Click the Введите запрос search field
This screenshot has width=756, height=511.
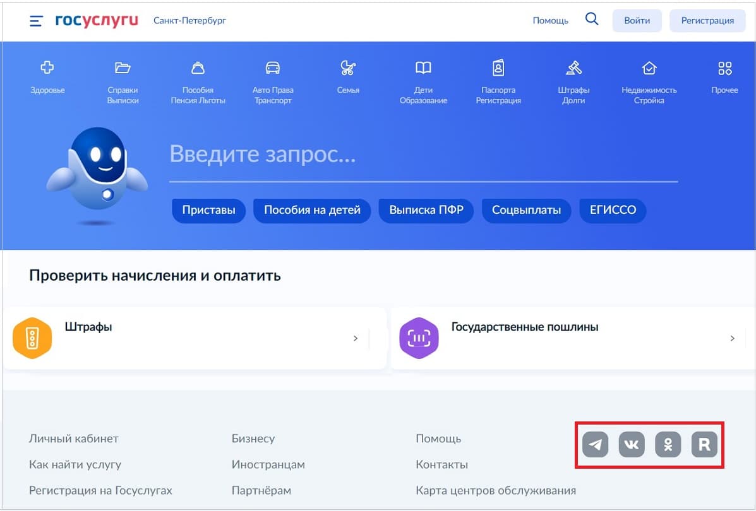pos(423,155)
